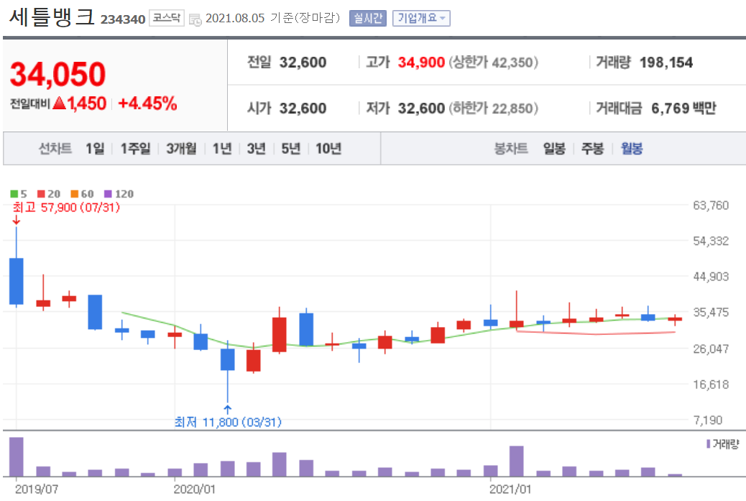Switch to 월봉 monthly candle chart
The width and height of the screenshot is (746, 501).
point(632,149)
